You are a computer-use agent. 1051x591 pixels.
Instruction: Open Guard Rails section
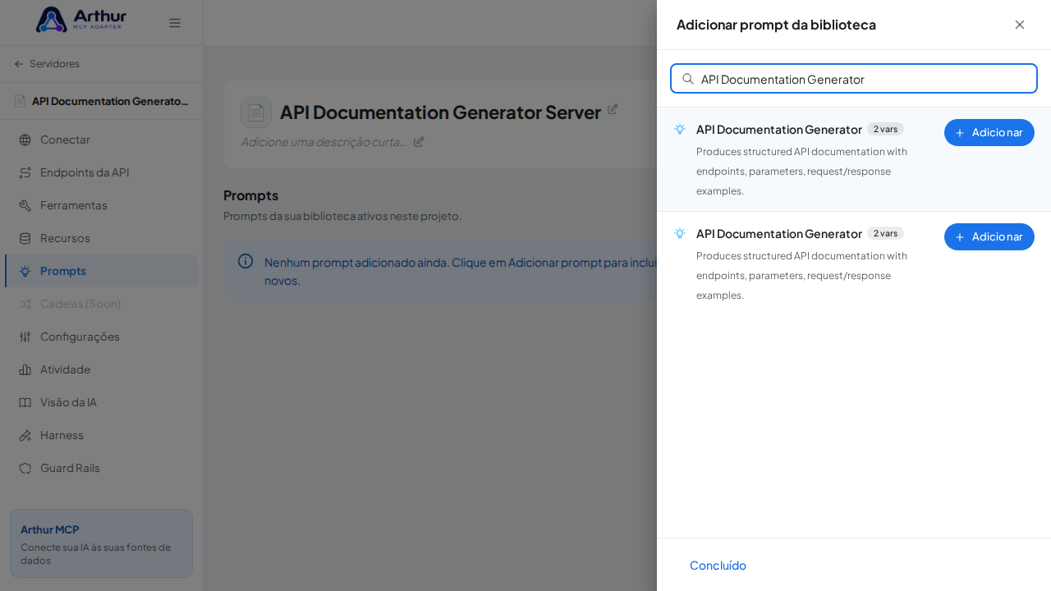pos(102,468)
